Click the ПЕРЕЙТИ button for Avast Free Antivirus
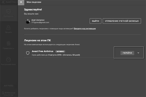 [127, 53]
